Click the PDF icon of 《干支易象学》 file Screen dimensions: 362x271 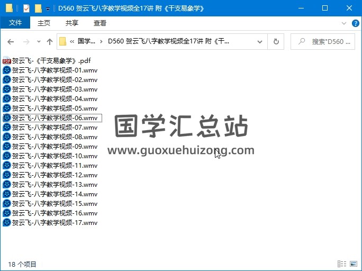coord(7,61)
